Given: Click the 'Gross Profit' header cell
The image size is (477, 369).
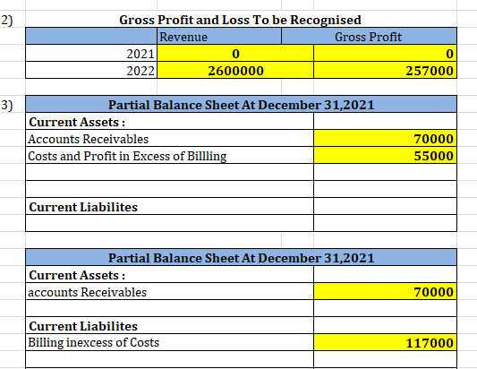Looking at the screenshot, I should pyautogui.click(x=369, y=37).
